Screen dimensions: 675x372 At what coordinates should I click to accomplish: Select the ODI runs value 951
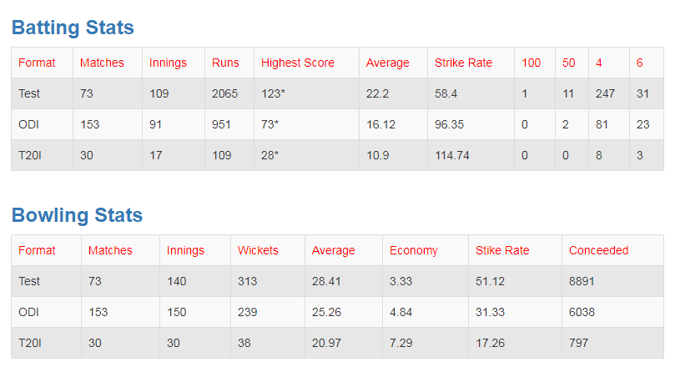[x=224, y=124]
